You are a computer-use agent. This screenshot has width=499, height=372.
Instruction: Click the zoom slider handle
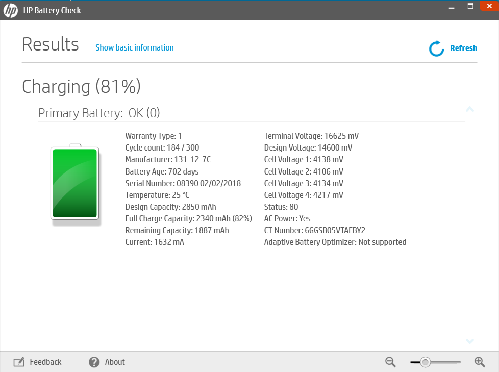tap(426, 362)
